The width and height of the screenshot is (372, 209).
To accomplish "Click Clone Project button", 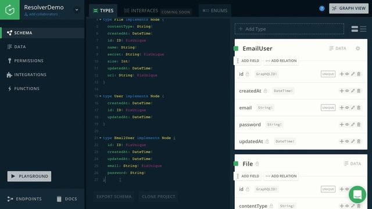I will (x=159, y=197).
